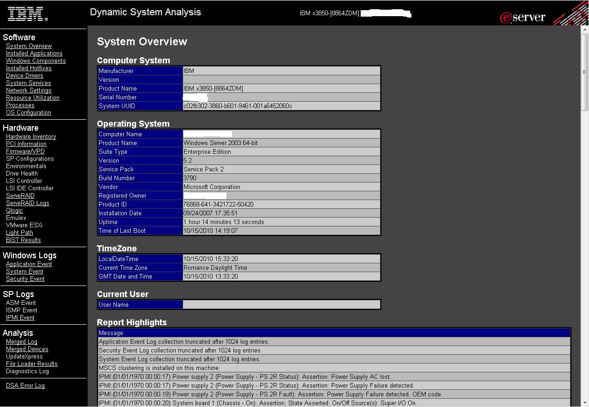Open the Merged Devices analysis
Image resolution: width=589 pixels, height=407 pixels.
click(x=27, y=349)
